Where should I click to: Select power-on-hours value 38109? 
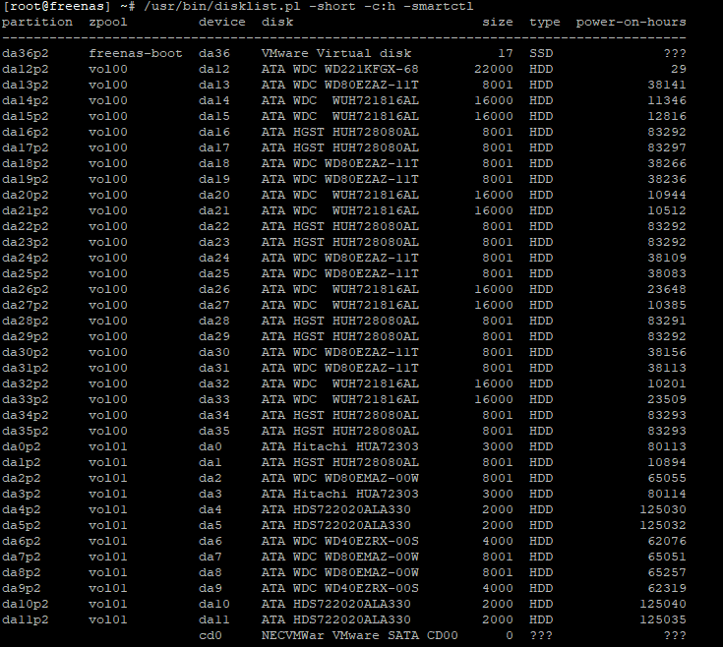[x=667, y=258]
